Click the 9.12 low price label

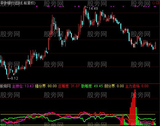(14, 78)
